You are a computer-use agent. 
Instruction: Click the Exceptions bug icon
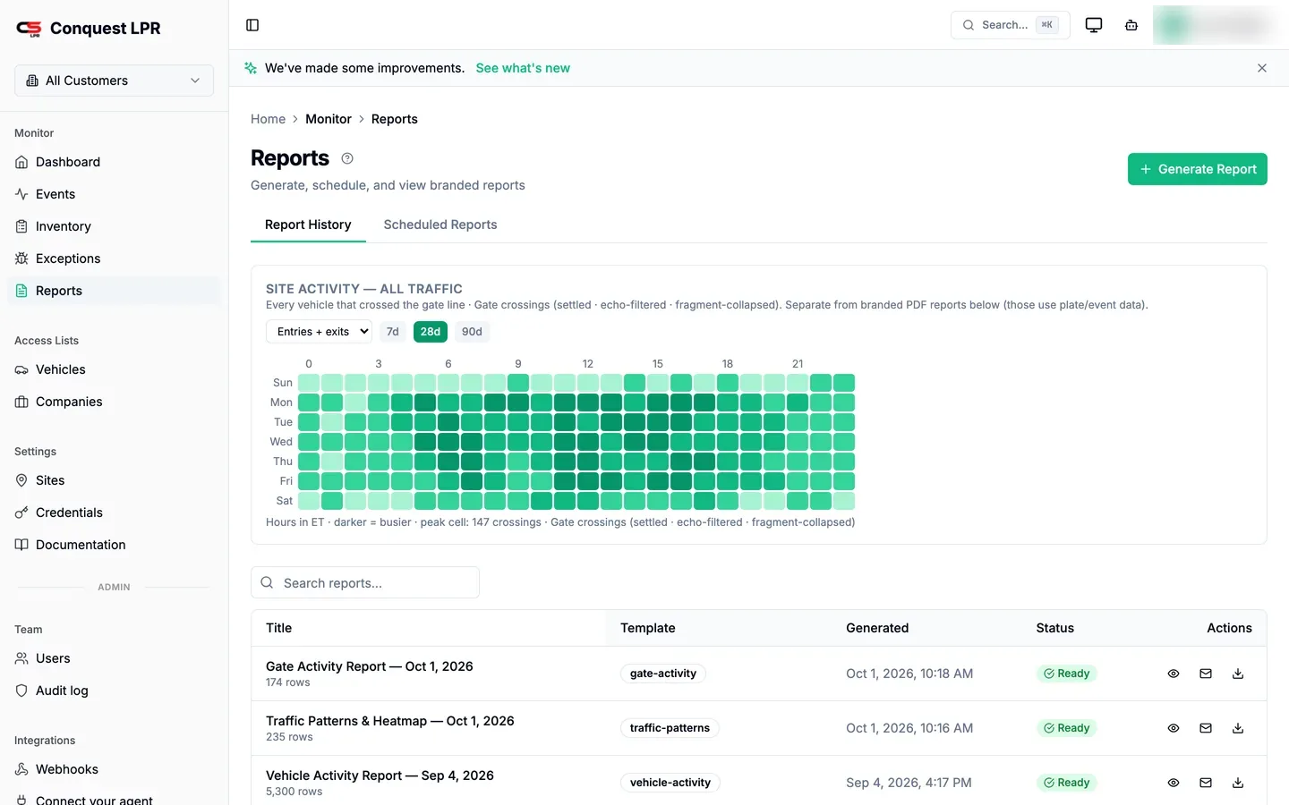[x=21, y=258]
